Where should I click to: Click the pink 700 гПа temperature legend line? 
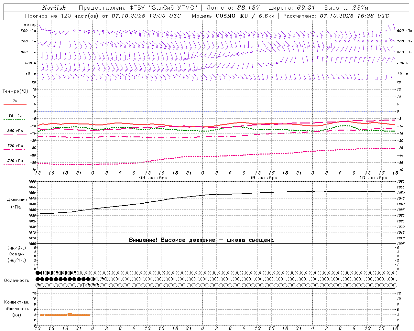coord(15,149)
